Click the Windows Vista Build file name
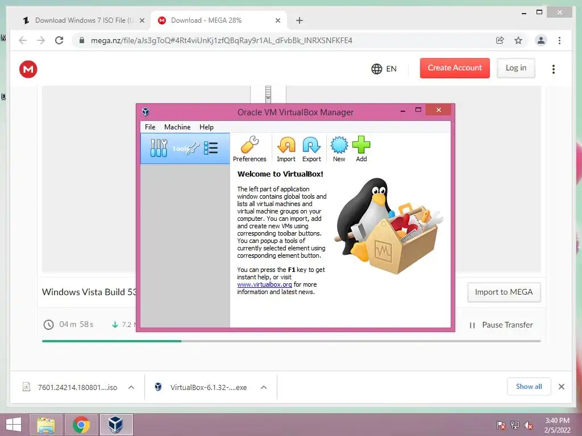Viewport: 582px width, 436px height. (x=89, y=292)
